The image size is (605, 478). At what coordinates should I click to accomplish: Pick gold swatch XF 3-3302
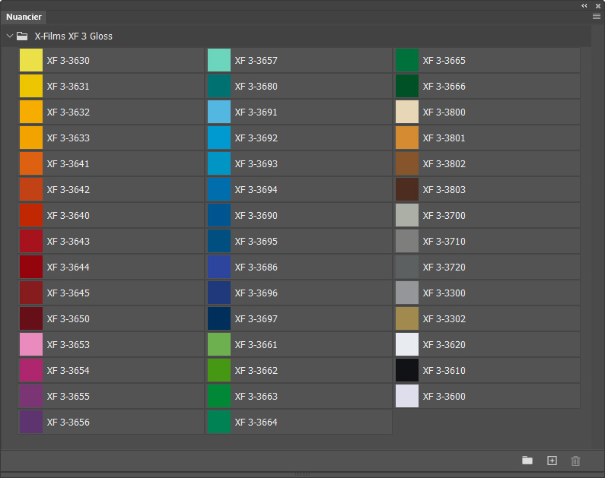tap(407, 318)
